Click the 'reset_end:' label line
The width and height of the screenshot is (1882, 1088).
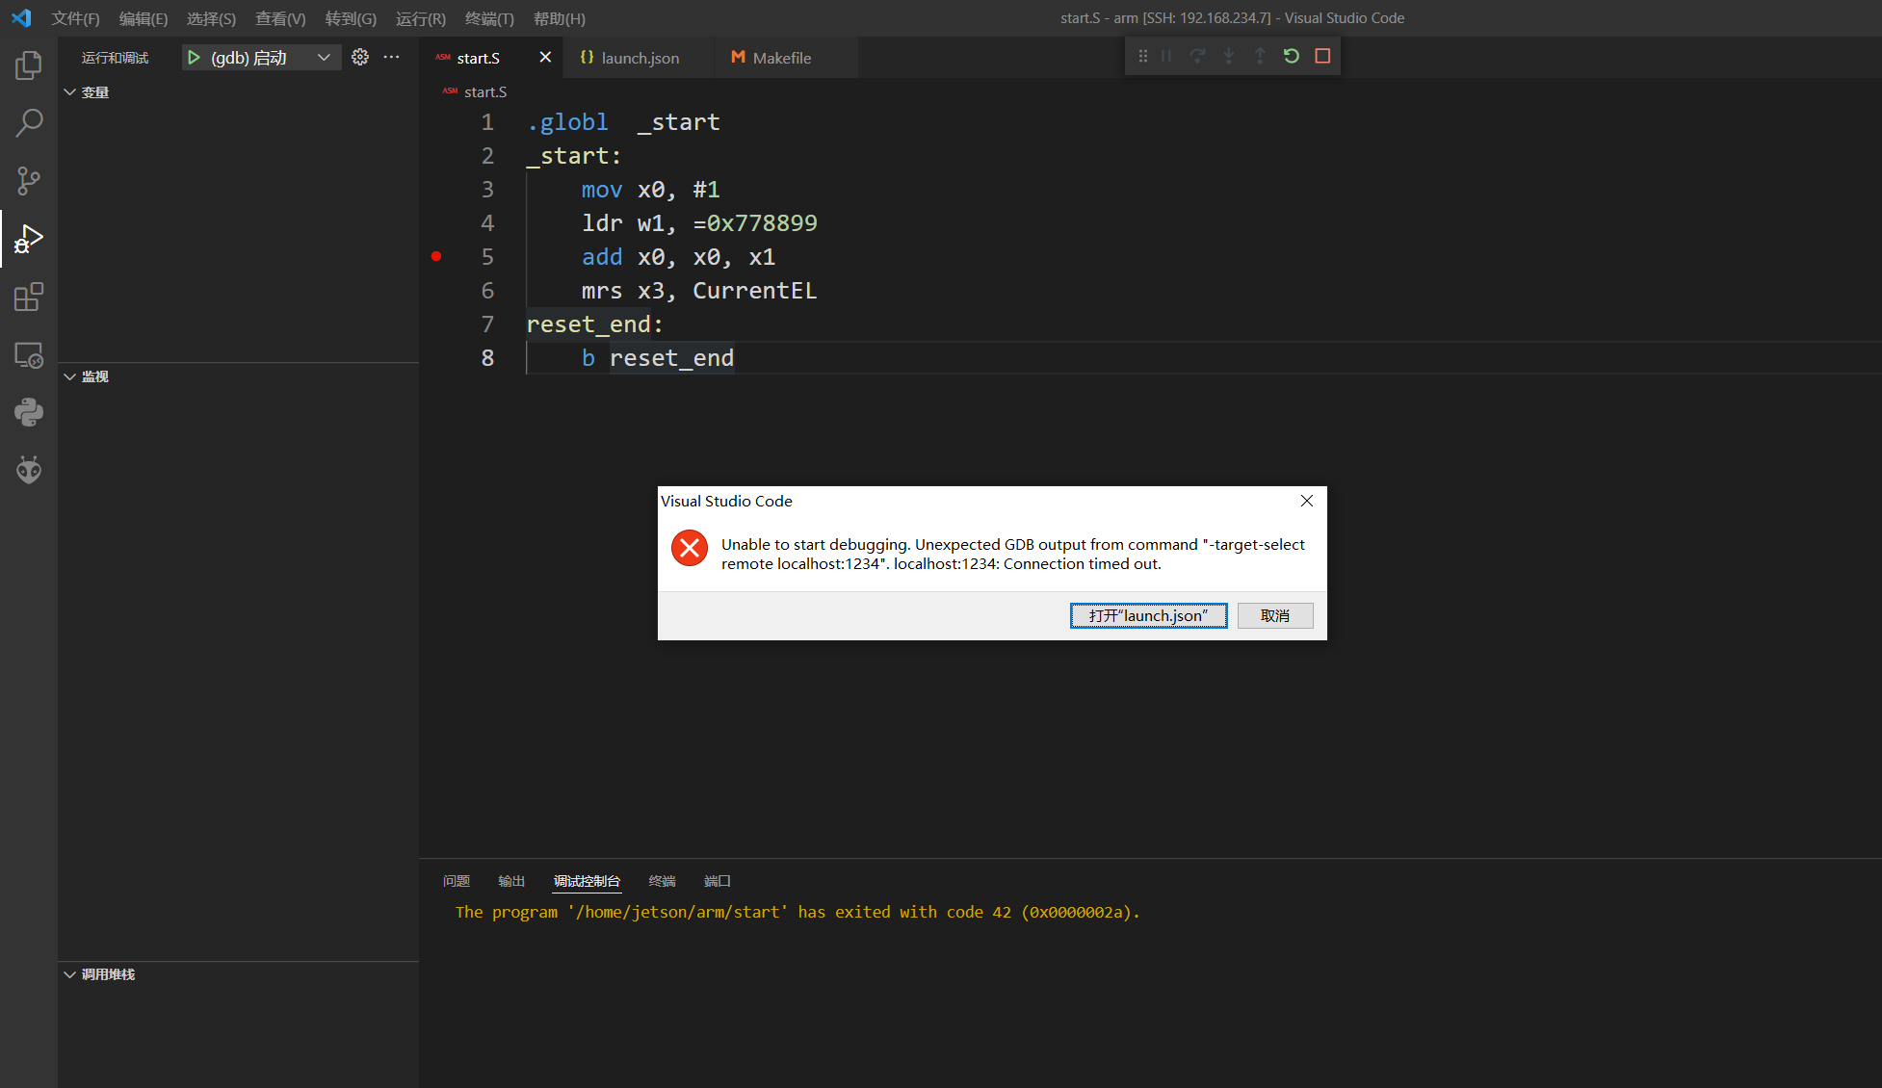click(x=595, y=324)
